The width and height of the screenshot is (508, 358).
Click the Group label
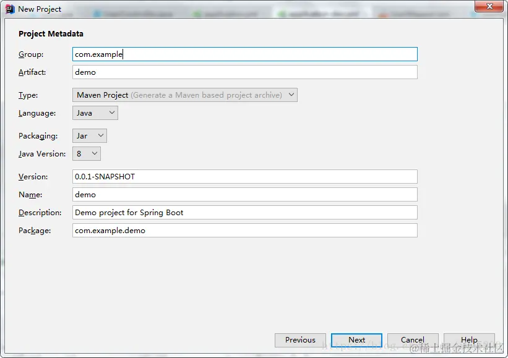(31, 54)
